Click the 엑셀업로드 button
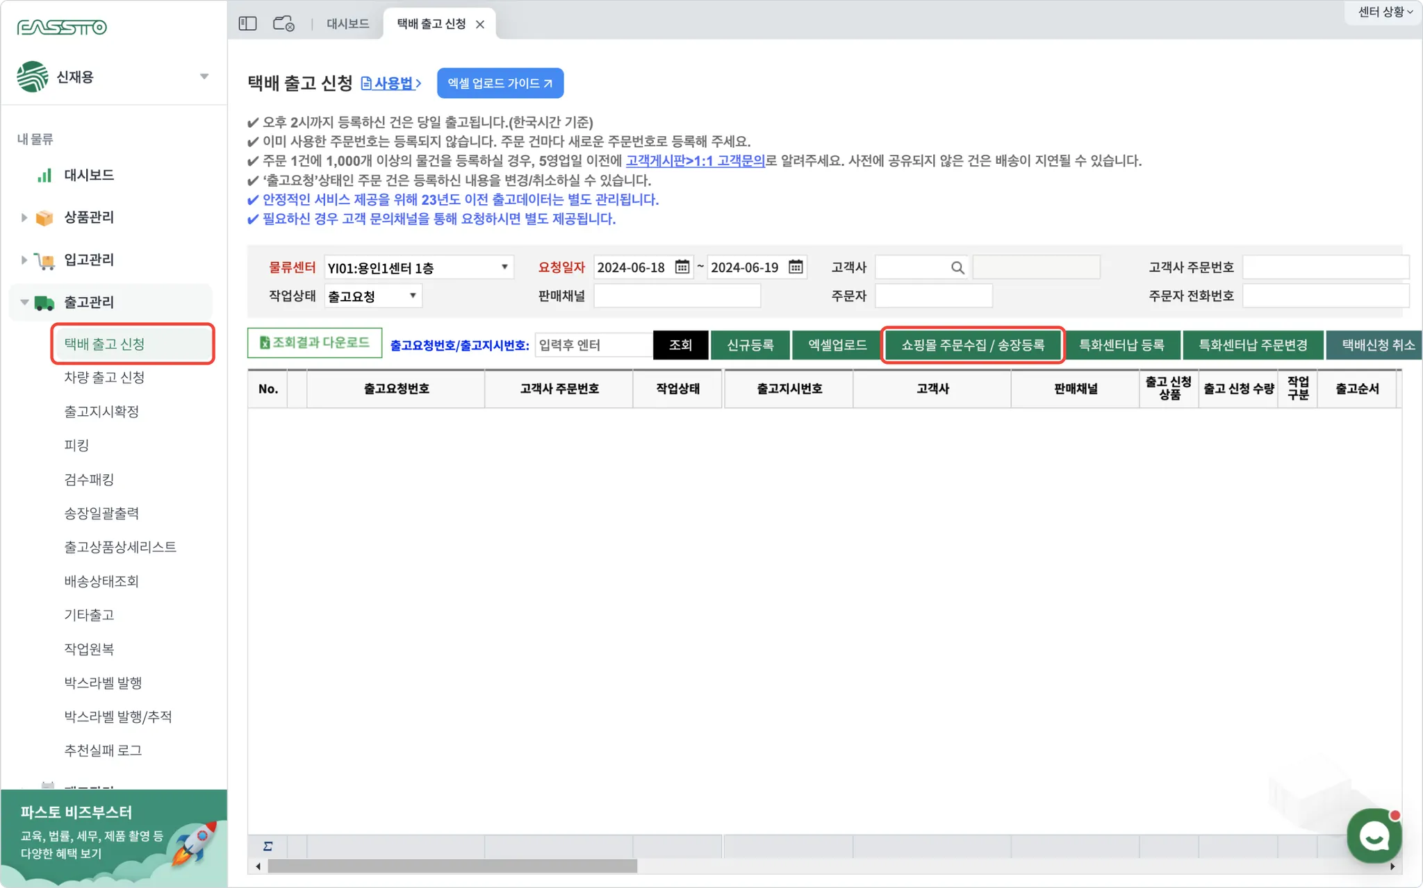This screenshot has height=888, width=1423. coord(837,345)
